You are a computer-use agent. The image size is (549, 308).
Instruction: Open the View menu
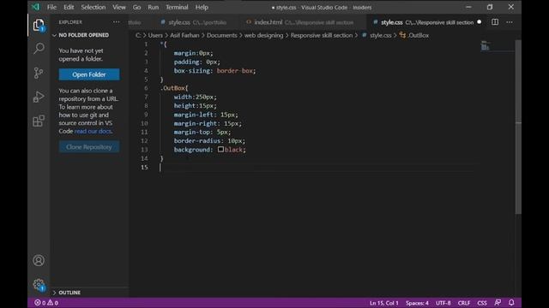(119, 7)
